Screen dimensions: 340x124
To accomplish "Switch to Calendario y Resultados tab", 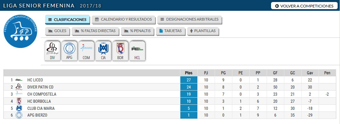I will coord(123,19).
